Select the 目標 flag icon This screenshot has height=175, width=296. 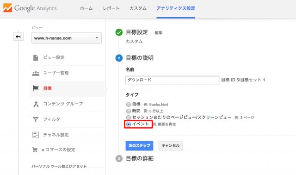[36, 88]
